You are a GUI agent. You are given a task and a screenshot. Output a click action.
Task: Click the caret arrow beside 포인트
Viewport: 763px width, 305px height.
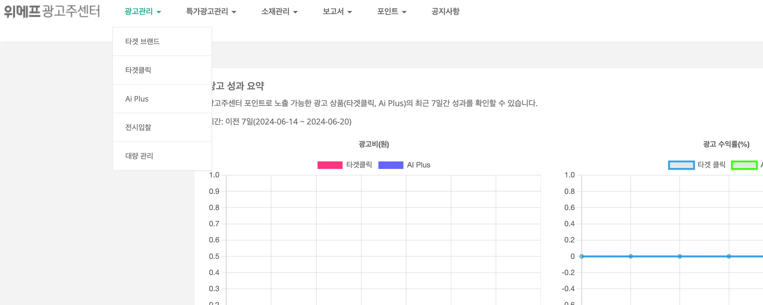(404, 12)
